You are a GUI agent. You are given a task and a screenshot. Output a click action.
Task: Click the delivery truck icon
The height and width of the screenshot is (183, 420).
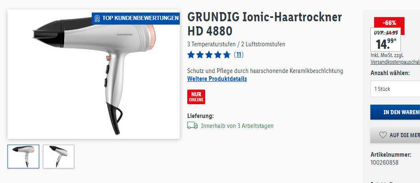192,125
